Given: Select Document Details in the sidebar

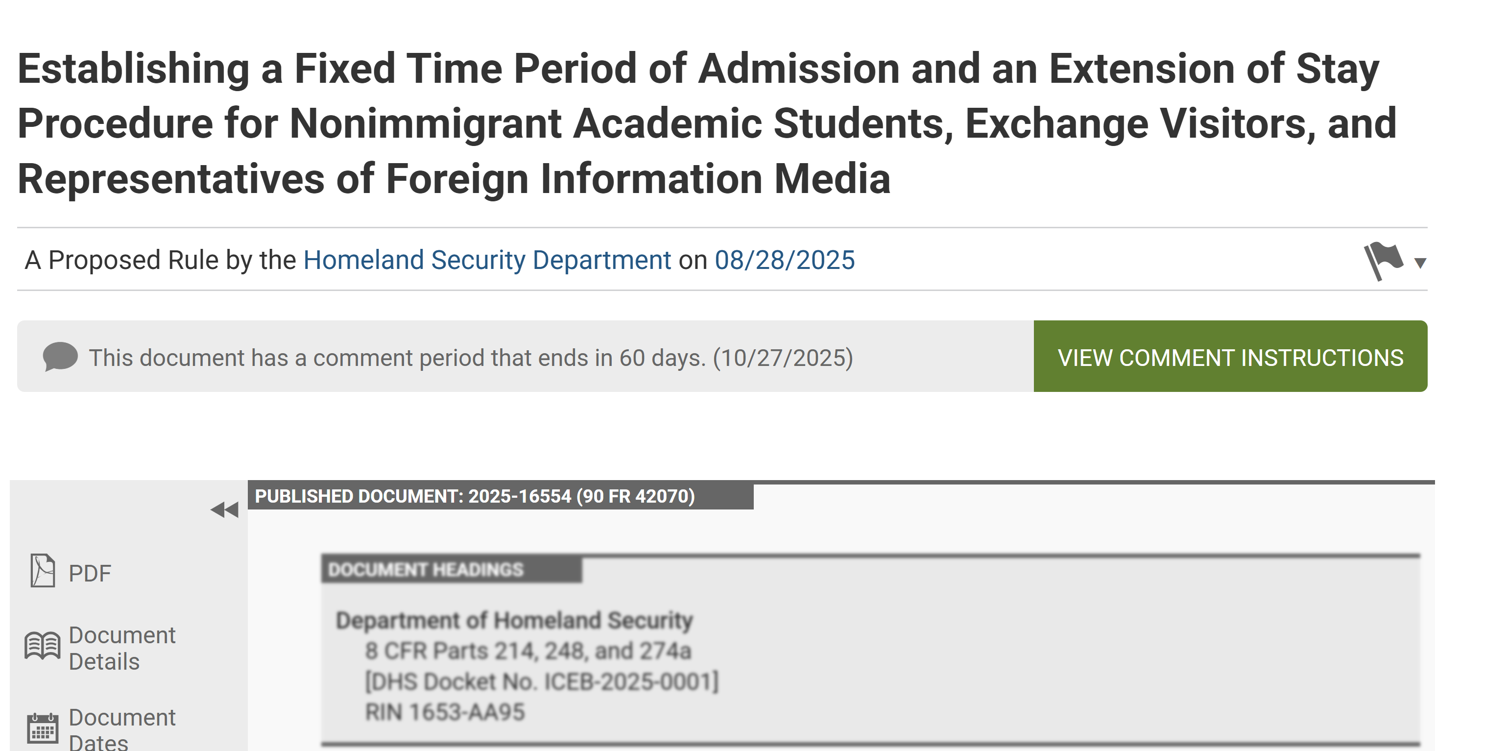Looking at the screenshot, I should pyautogui.click(x=100, y=648).
